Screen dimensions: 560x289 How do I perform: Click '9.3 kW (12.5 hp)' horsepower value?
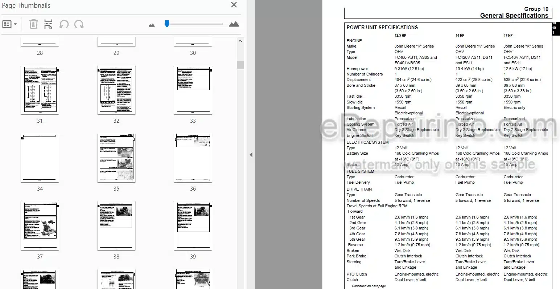[x=409, y=69]
